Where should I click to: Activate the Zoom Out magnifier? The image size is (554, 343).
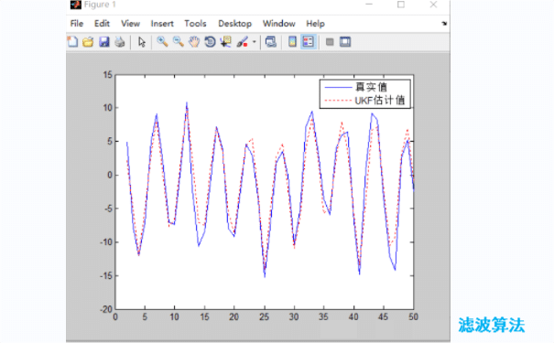[x=178, y=42]
